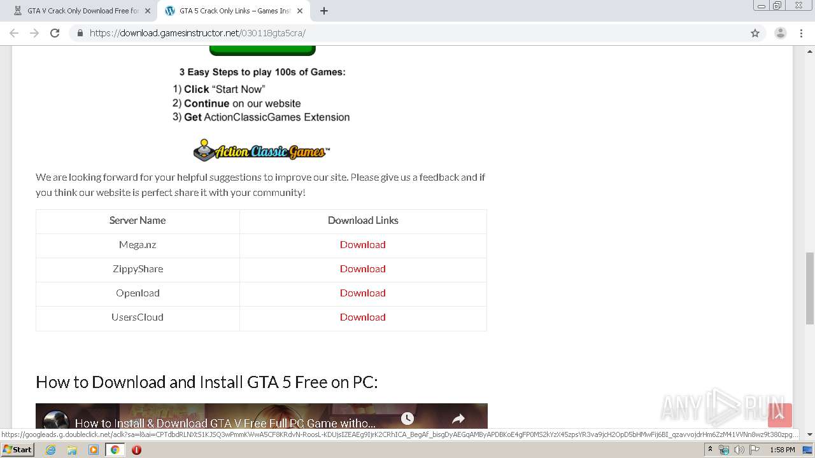Click the 'Download Links' table header

coord(363,221)
